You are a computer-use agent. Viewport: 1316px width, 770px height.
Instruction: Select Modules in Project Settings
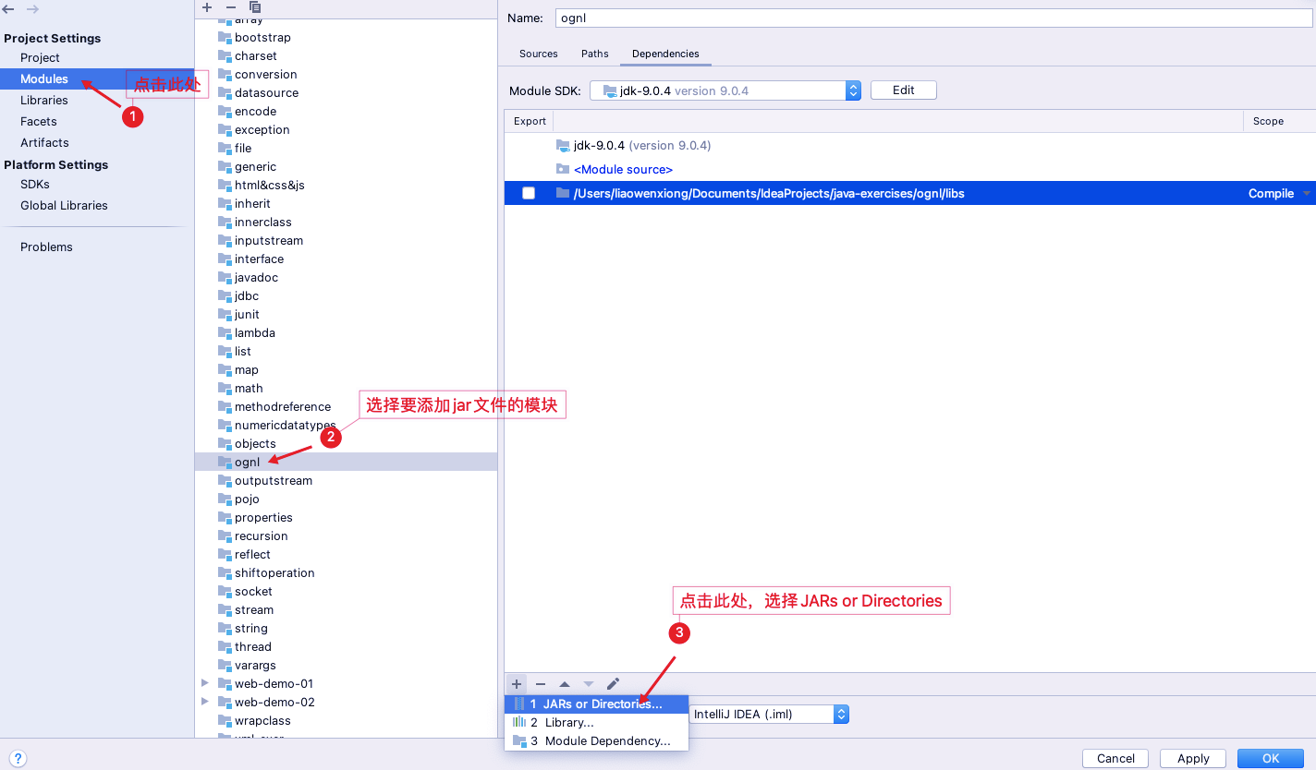[x=44, y=78]
